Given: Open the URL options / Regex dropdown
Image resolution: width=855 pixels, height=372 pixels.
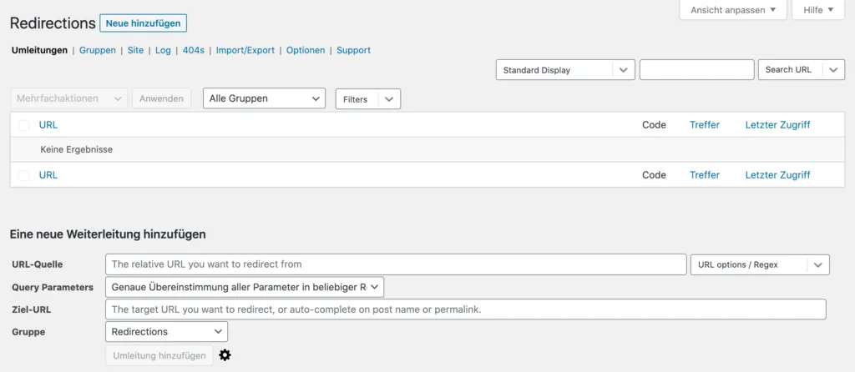Looking at the screenshot, I should coord(760,264).
